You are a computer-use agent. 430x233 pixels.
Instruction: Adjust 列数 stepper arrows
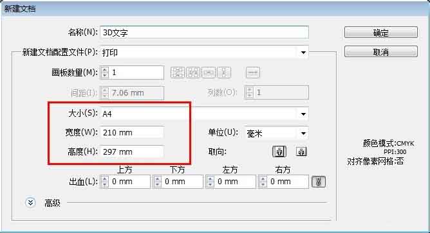pyautogui.click(x=249, y=92)
